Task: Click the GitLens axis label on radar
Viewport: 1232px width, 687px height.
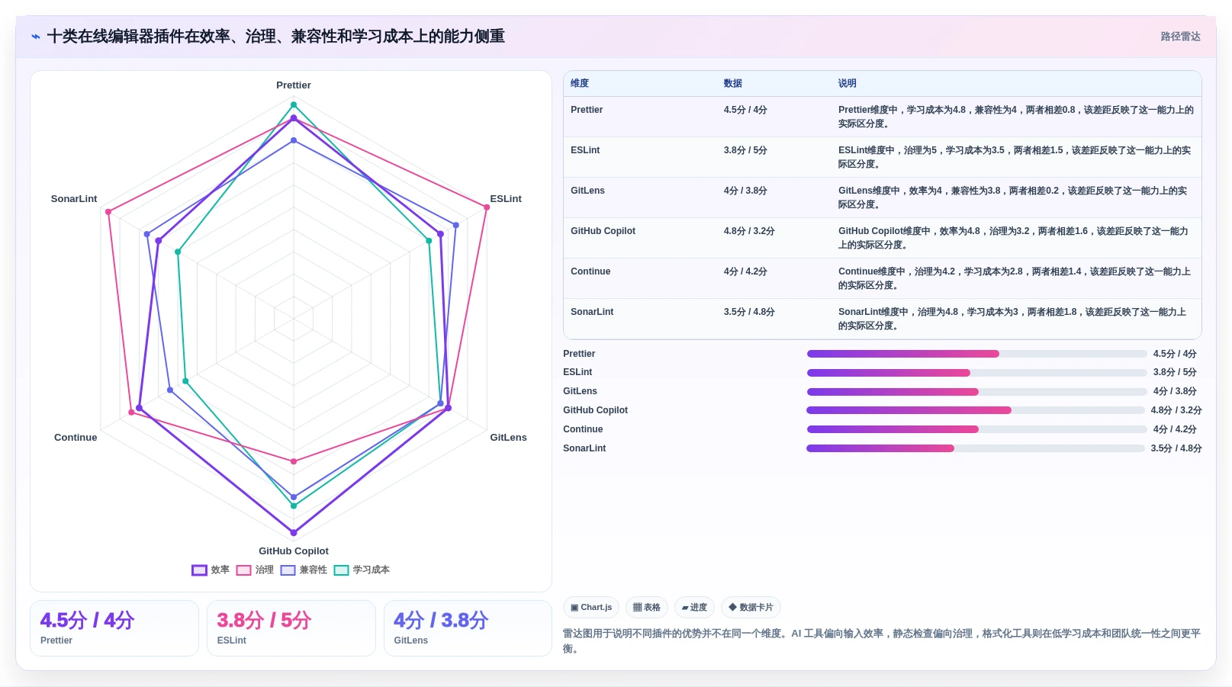Action: click(508, 438)
